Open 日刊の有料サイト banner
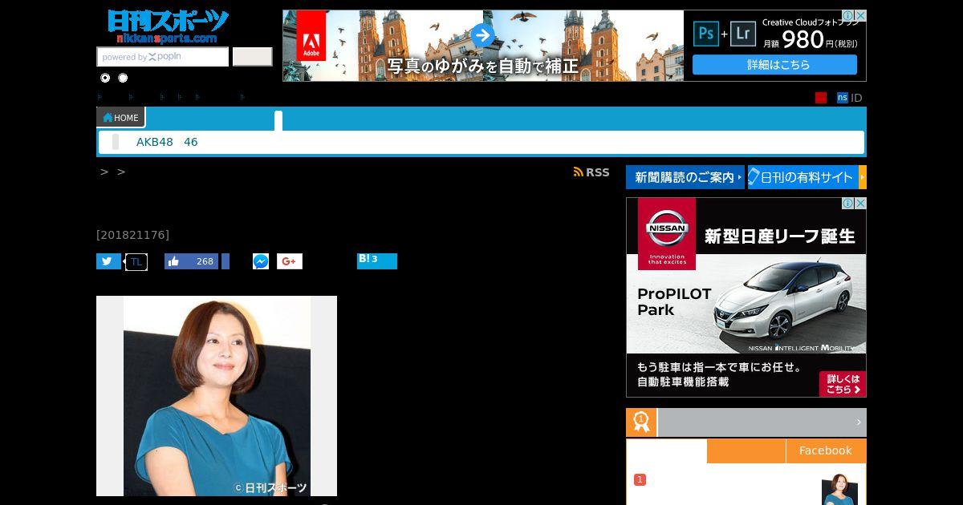The width and height of the screenshot is (963, 505). pyautogui.click(x=803, y=177)
